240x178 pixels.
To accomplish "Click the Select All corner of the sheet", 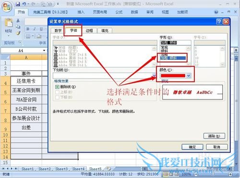I will [x=5, y=57].
